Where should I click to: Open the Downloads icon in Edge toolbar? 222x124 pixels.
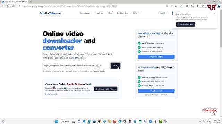pos(197,6)
